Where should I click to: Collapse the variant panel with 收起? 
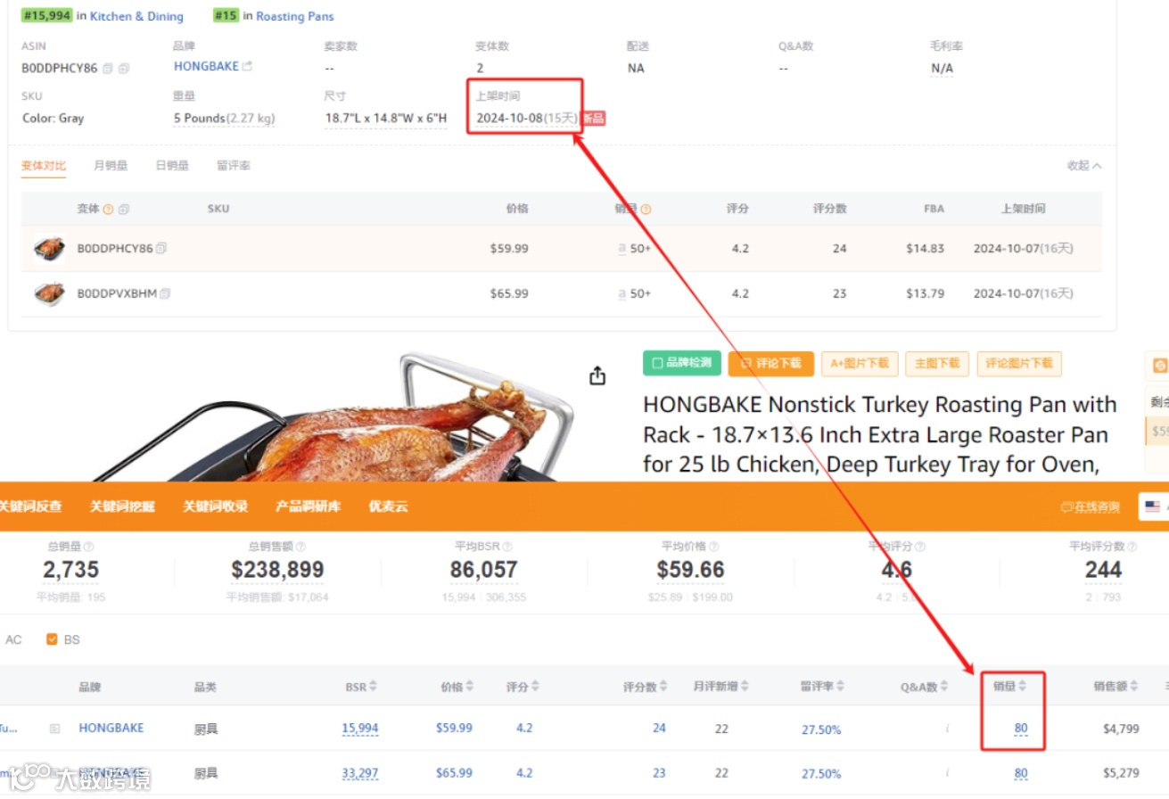click(1084, 166)
